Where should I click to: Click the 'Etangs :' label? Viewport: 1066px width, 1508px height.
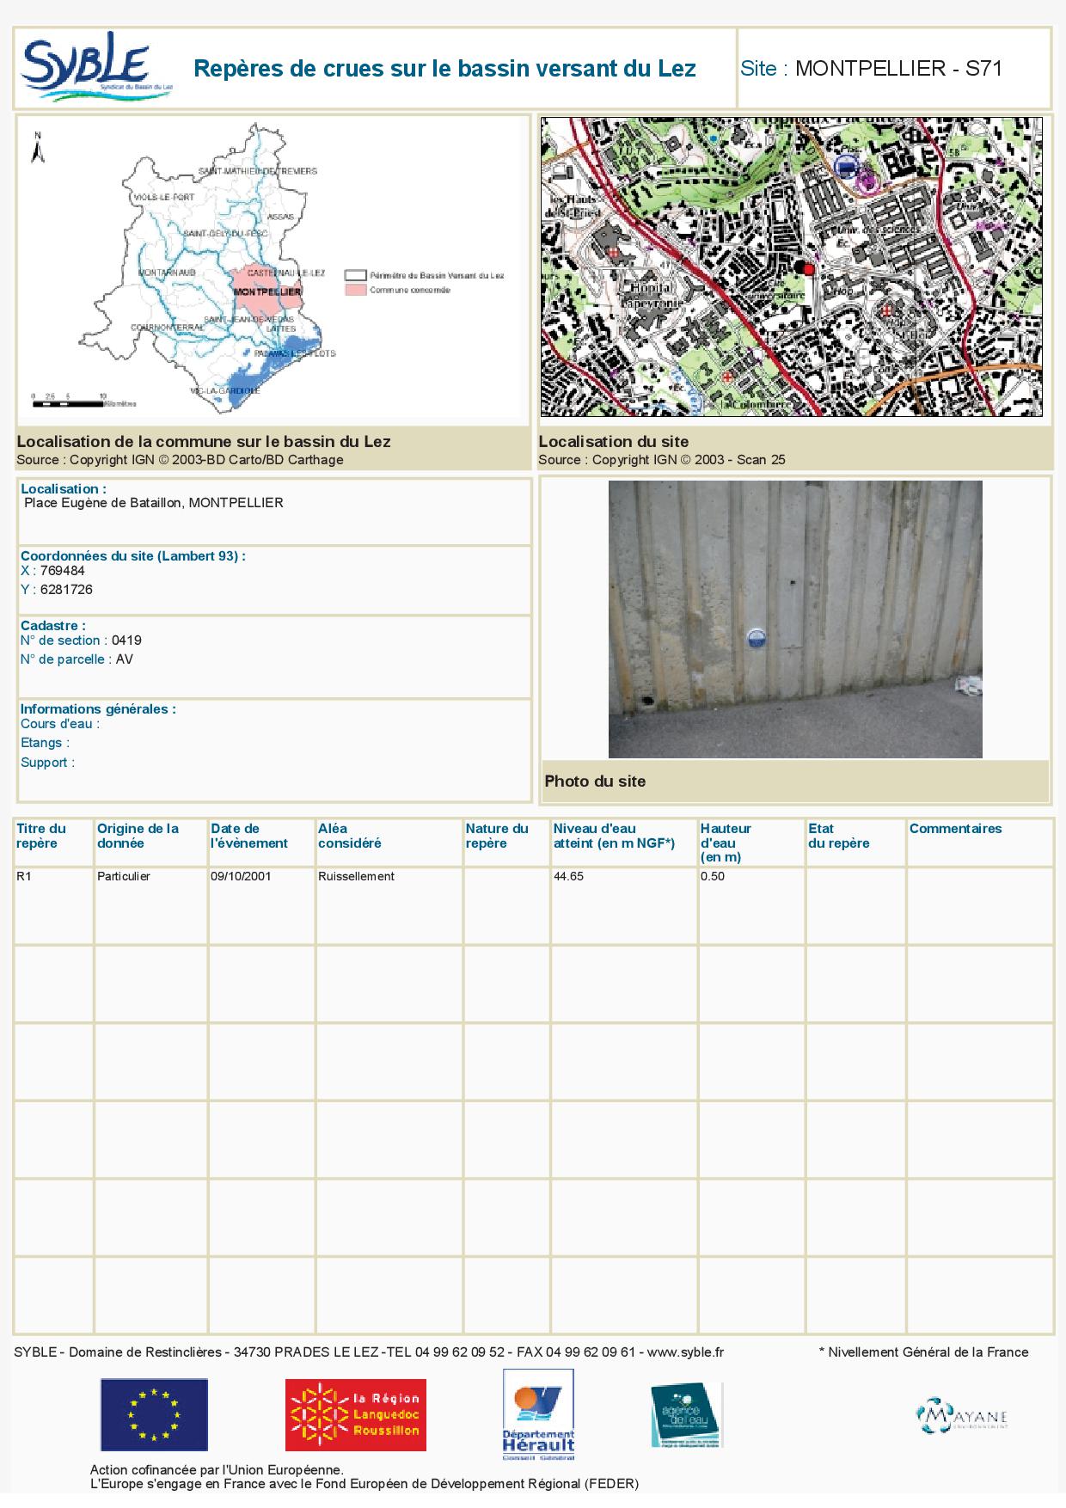pos(45,743)
